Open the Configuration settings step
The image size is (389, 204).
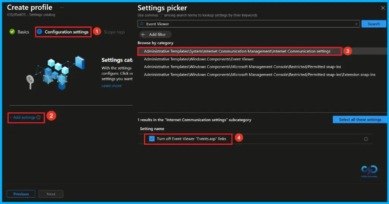point(63,32)
